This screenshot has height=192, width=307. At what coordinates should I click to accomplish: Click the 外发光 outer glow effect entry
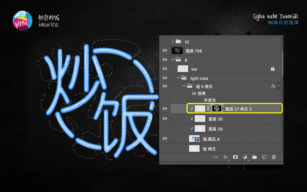click(210, 100)
